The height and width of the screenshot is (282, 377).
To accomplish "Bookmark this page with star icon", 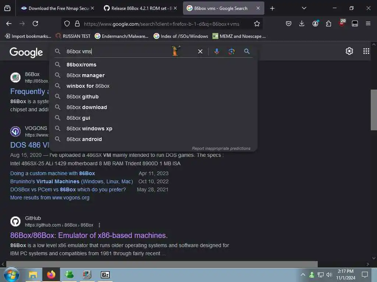I will click(x=257, y=23).
